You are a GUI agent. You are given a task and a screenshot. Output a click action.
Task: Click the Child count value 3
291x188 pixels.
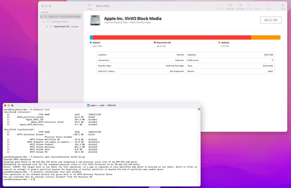[x=272, y=60]
